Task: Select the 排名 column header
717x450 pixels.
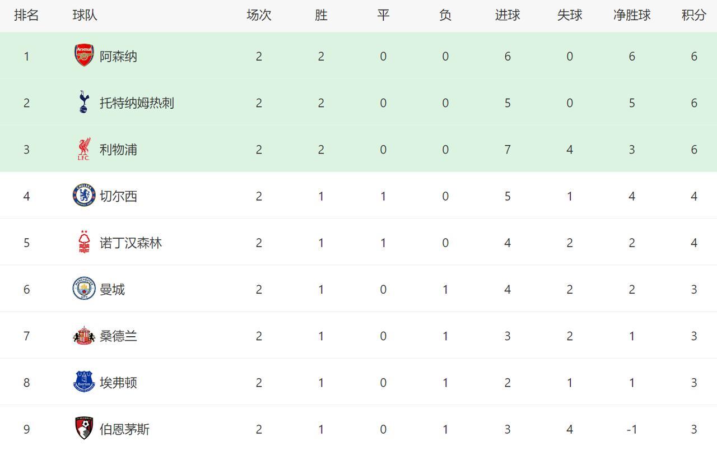Action: (26, 15)
